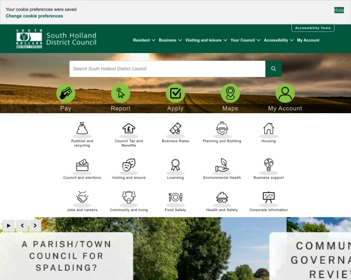Screen dimensions: 351x280
Task: Click the Pay credit card icon
Action: coord(66,93)
